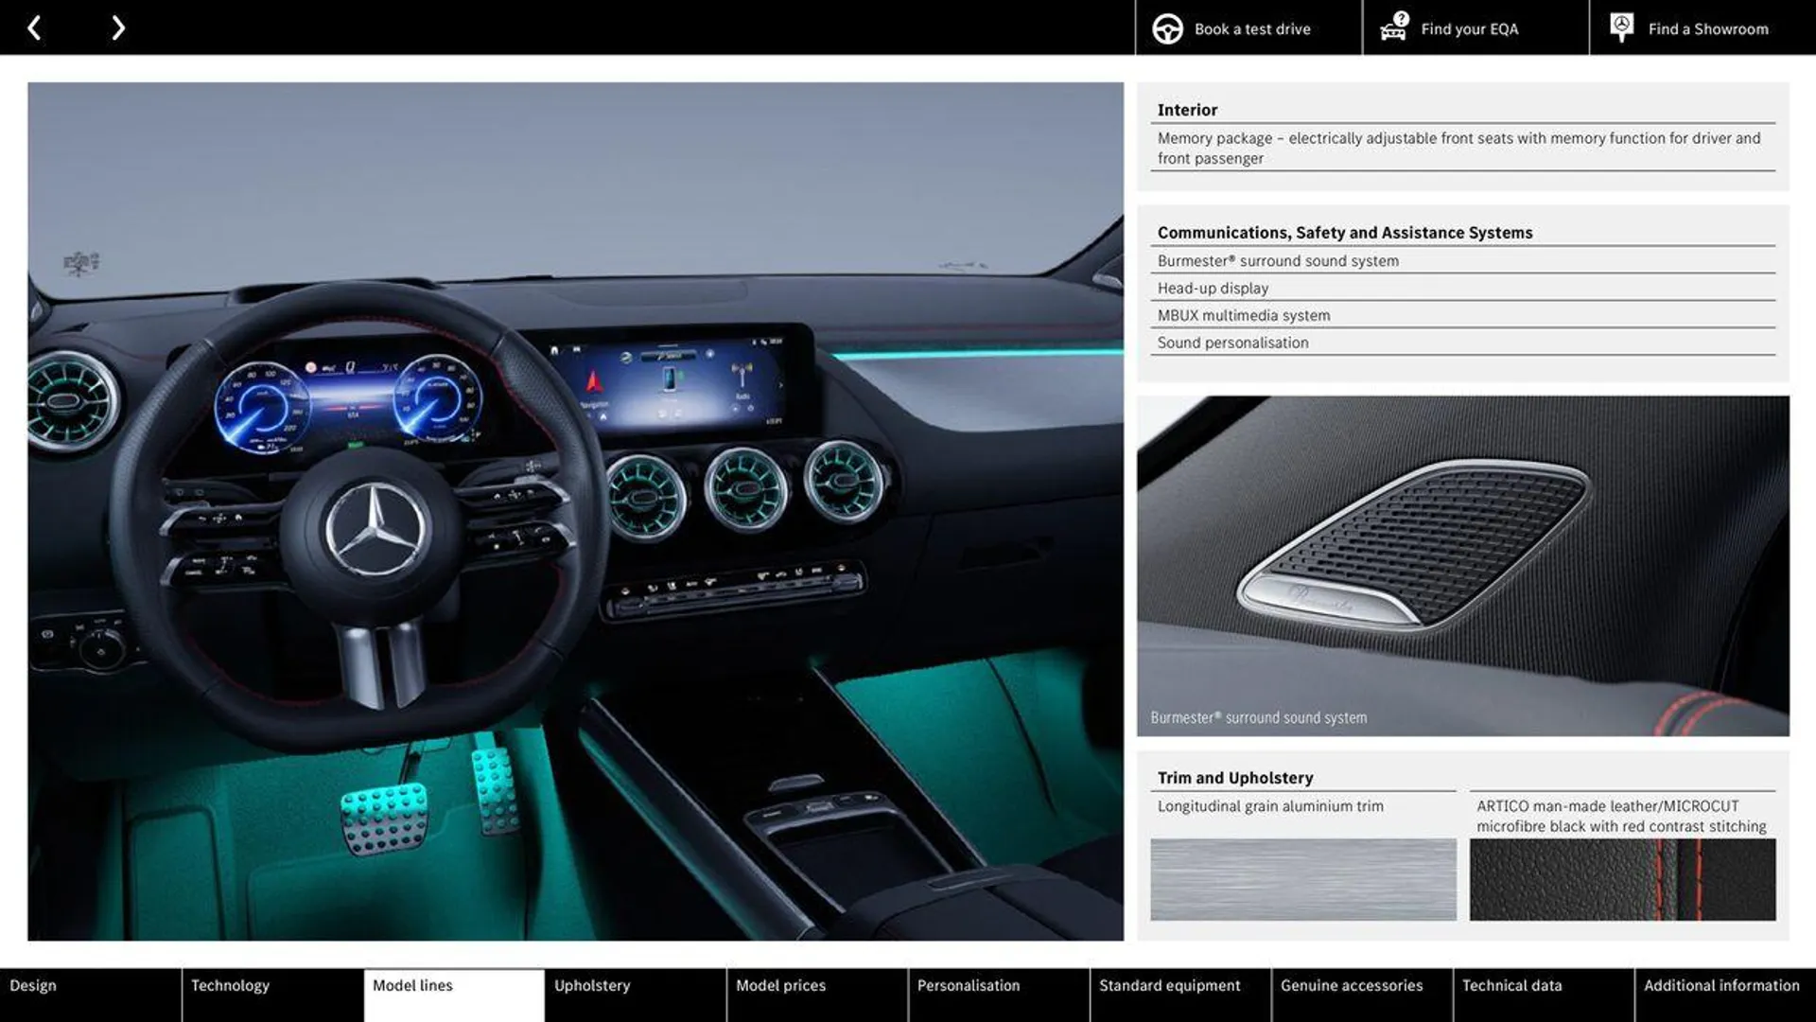This screenshot has height=1022, width=1816.
Task: Select the Design tab at bottom navigation
Action: pos(32,986)
